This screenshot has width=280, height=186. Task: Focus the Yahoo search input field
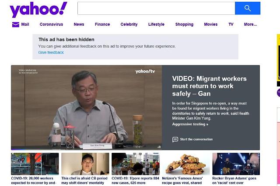pyautogui.click(x=156, y=8)
